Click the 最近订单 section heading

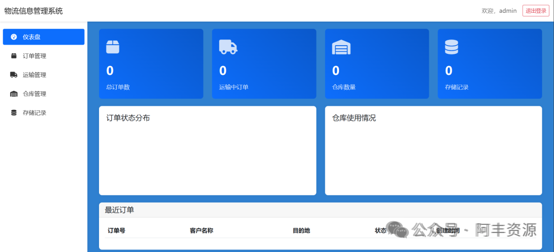pyautogui.click(x=120, y=210)
